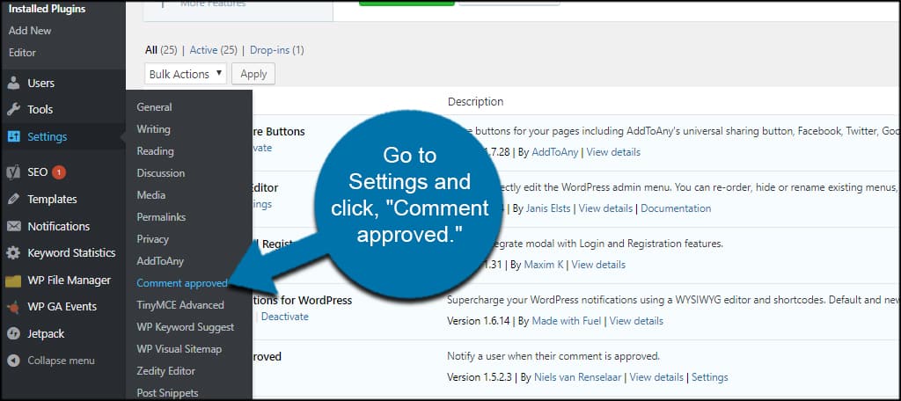Open the Made with Fuel author link
901x401 pixels.
click(567, 321)
